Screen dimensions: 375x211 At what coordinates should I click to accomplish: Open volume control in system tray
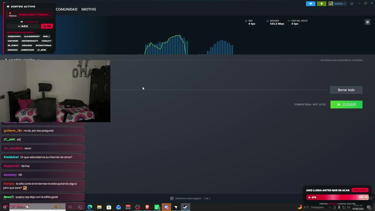click(x=349, y=207)
